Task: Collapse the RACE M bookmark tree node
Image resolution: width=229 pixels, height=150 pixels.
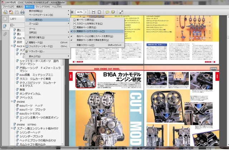Action: point(12,46)
